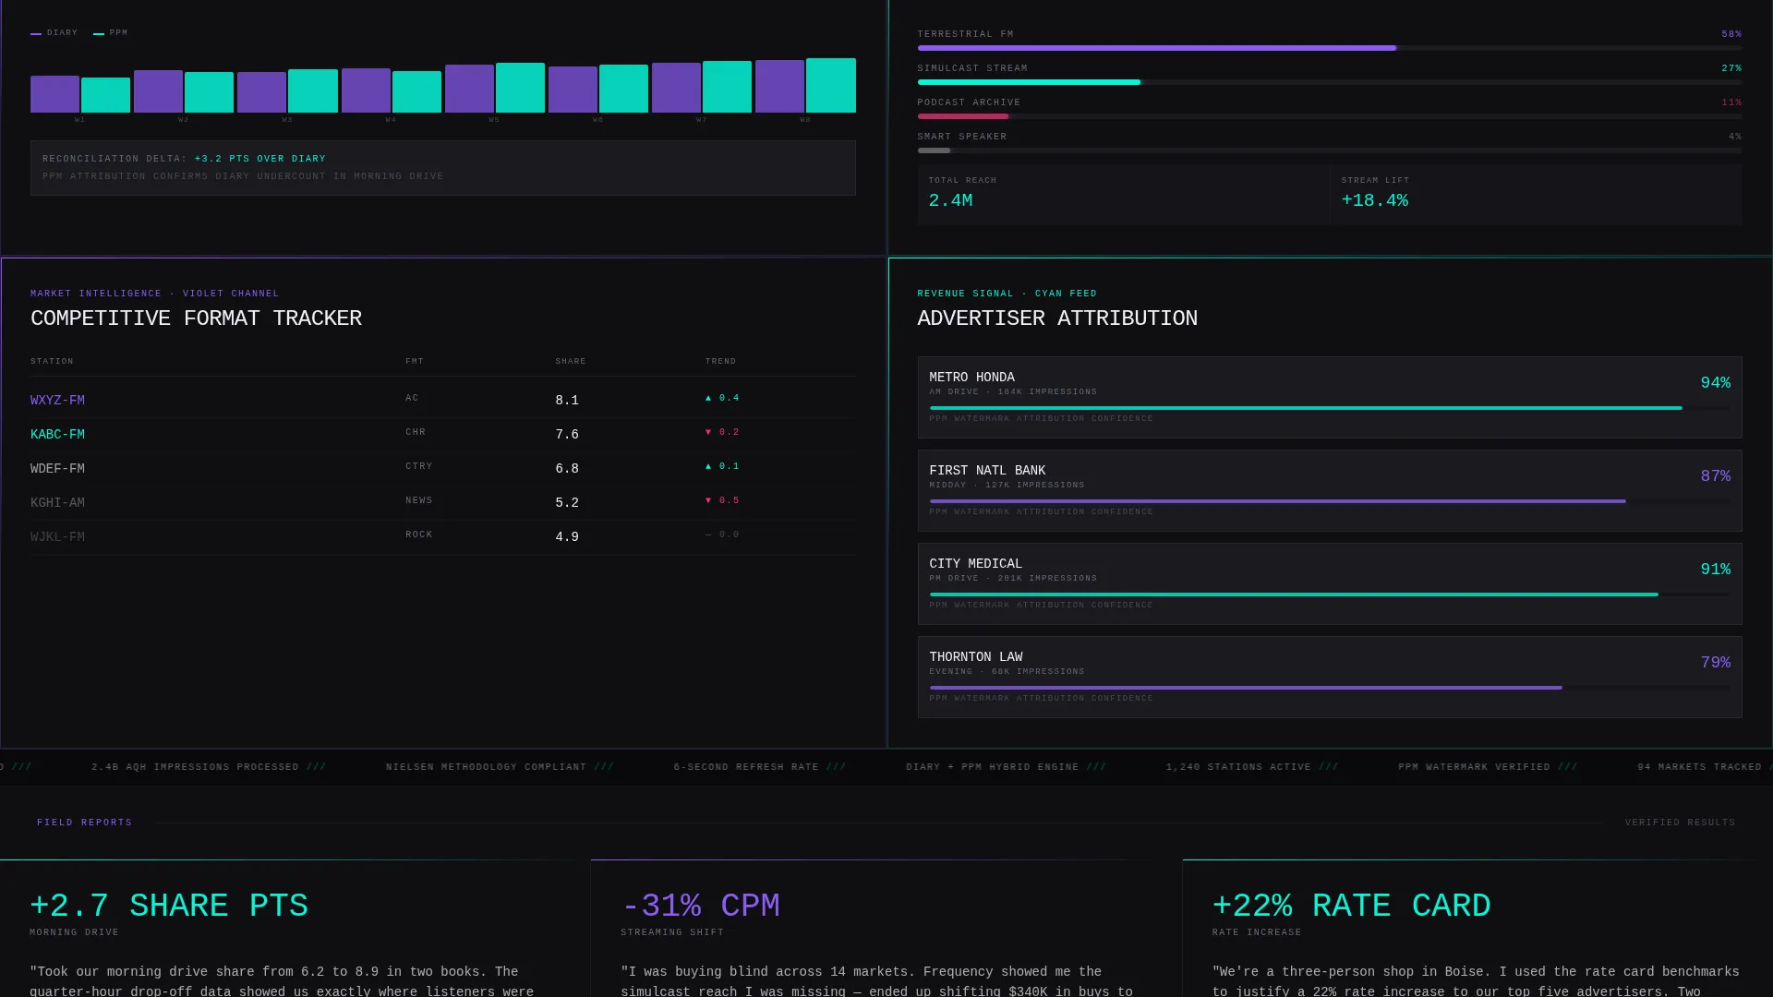Click the up trend indicator 0.4

(x=722, y=398)
